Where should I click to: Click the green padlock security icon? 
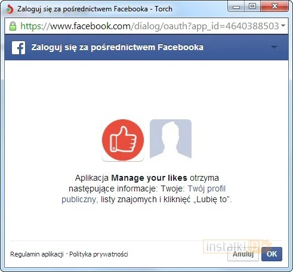pyautogui.click(x=13, y=26)
